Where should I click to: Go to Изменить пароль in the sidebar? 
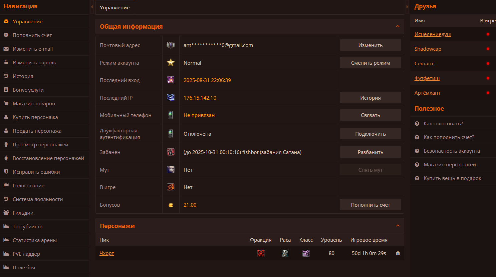coord(34,63)
